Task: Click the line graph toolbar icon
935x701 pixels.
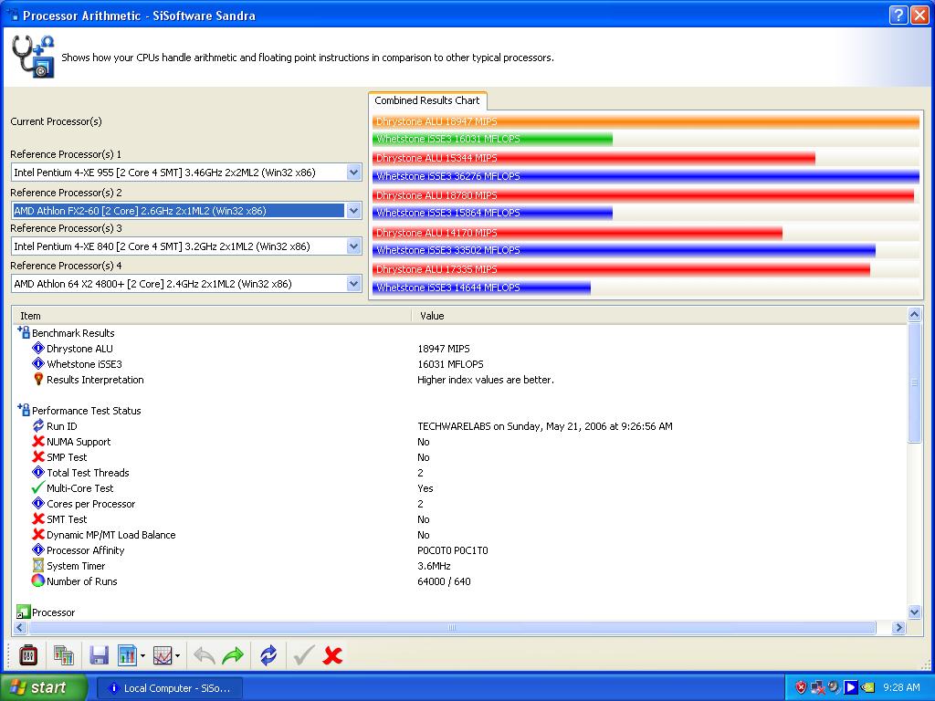Action: point(163,655)
